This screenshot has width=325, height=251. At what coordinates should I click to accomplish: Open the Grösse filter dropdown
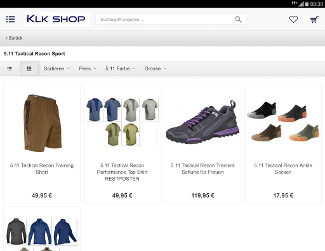tap(155, 68)
